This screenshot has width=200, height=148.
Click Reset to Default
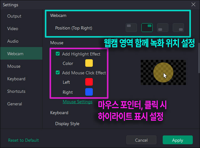click(24, 140)
